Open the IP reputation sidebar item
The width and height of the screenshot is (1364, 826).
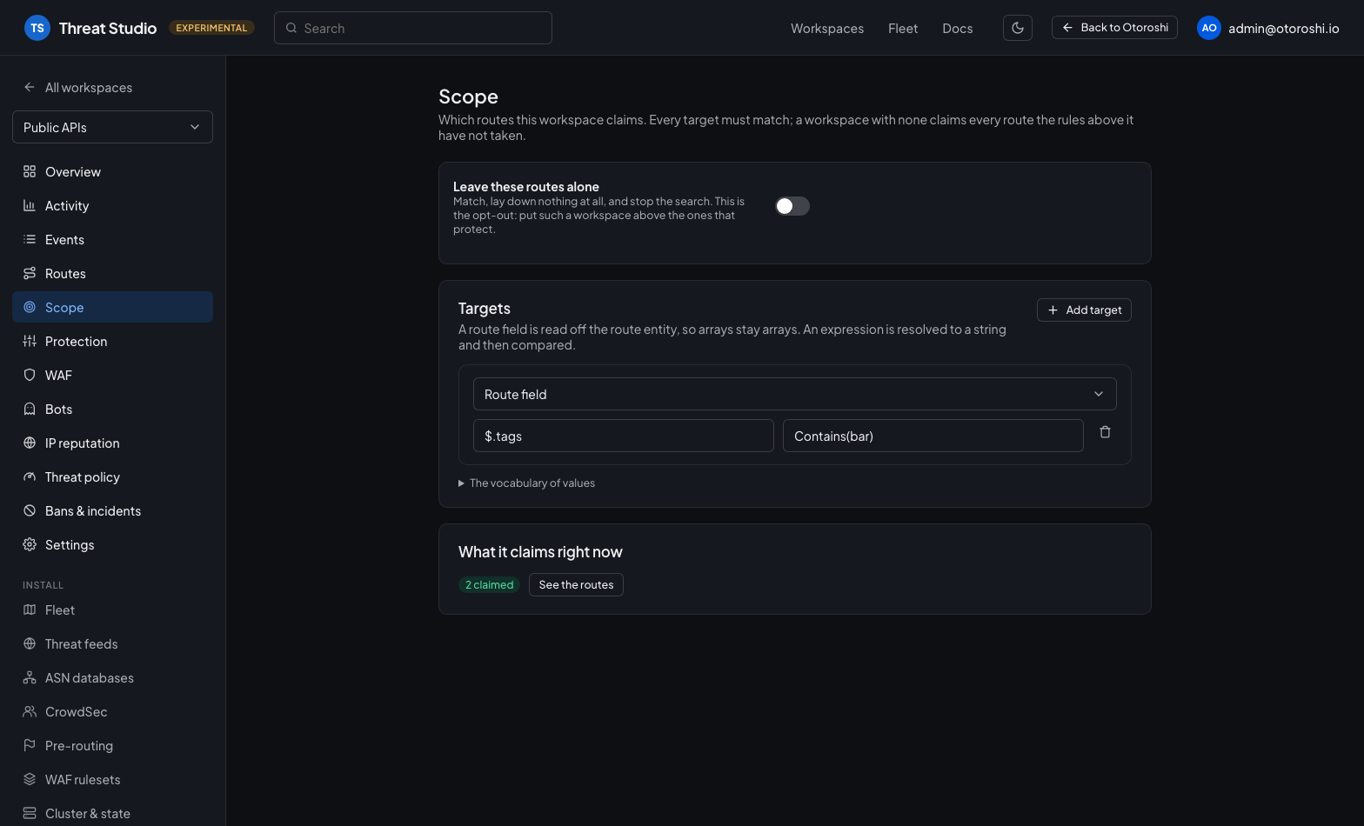112,443
